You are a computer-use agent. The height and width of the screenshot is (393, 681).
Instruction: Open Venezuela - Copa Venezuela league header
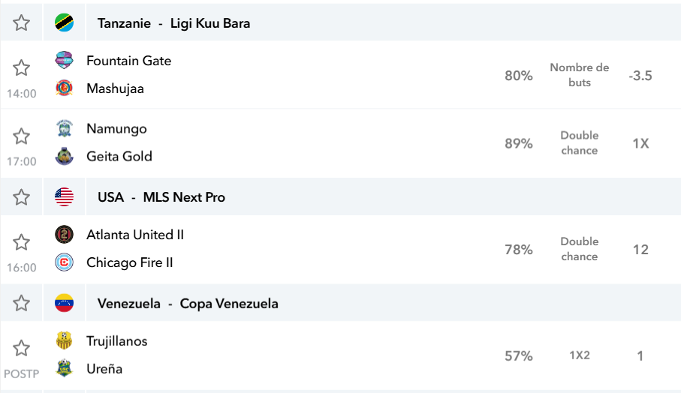coord(188,303)
